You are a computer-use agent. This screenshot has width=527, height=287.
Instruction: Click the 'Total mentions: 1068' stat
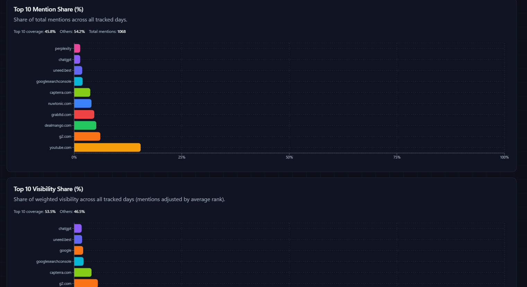(x=107, y=32)
